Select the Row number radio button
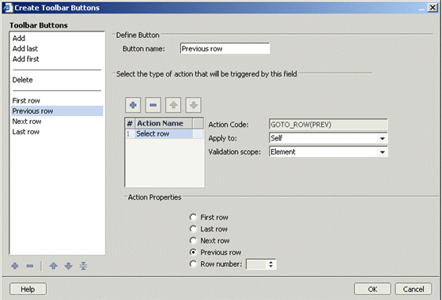This screenshot has height=300, width=442. 193,264
